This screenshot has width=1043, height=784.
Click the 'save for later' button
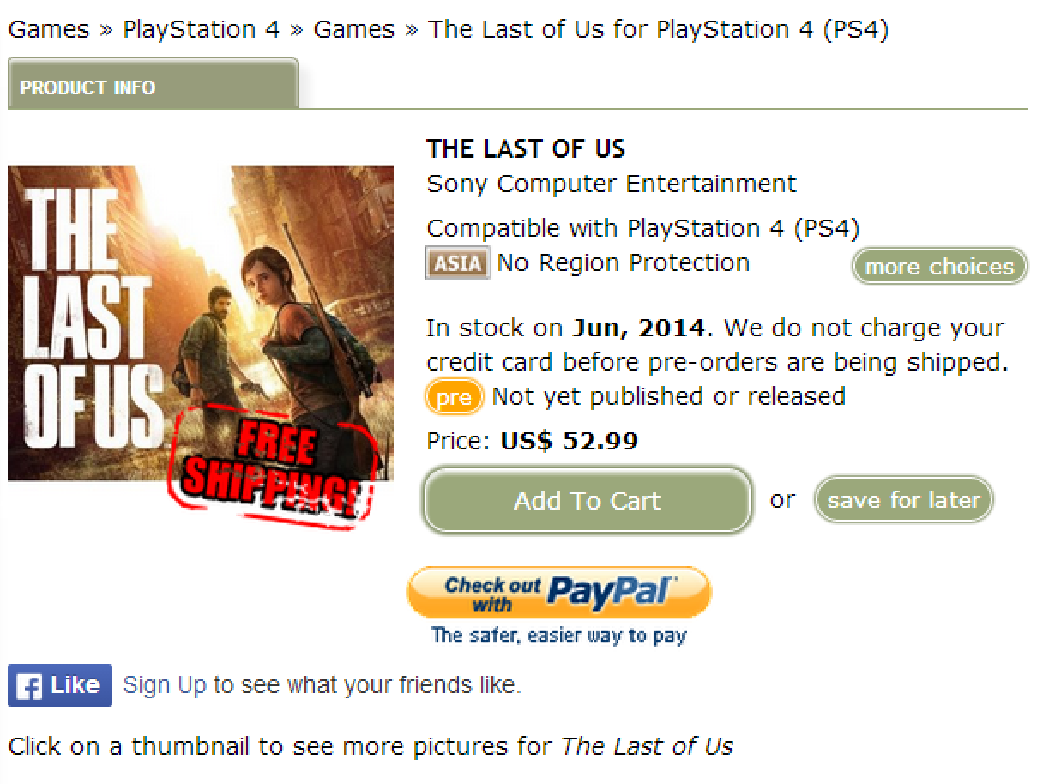pyautogui.click(x=903, y=500)
